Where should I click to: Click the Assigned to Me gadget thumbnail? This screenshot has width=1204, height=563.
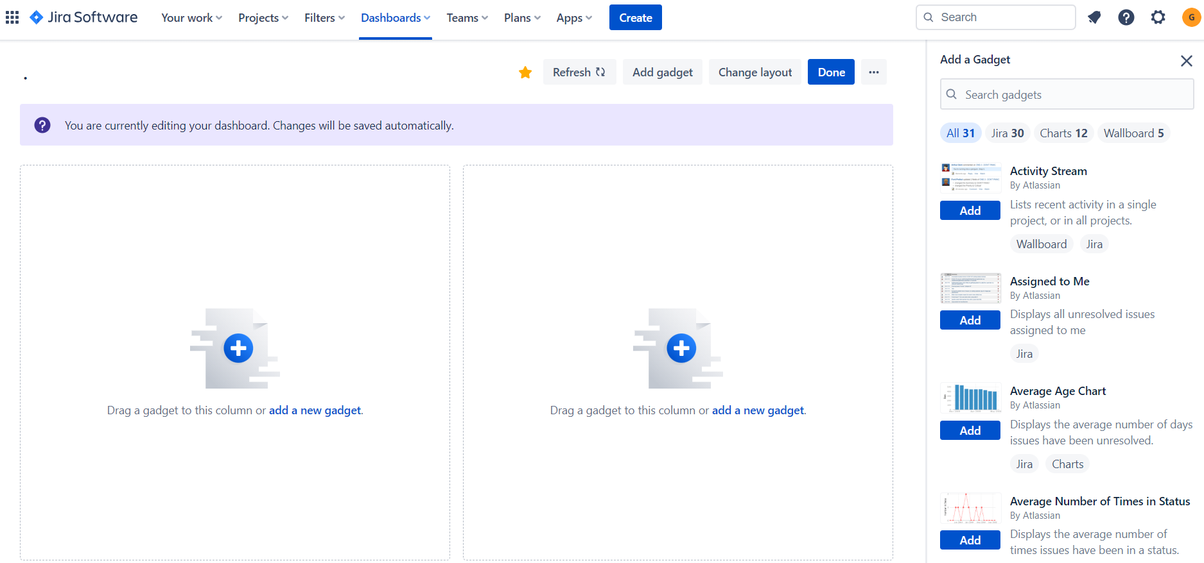pyautogui.click(x=970, y=288)
